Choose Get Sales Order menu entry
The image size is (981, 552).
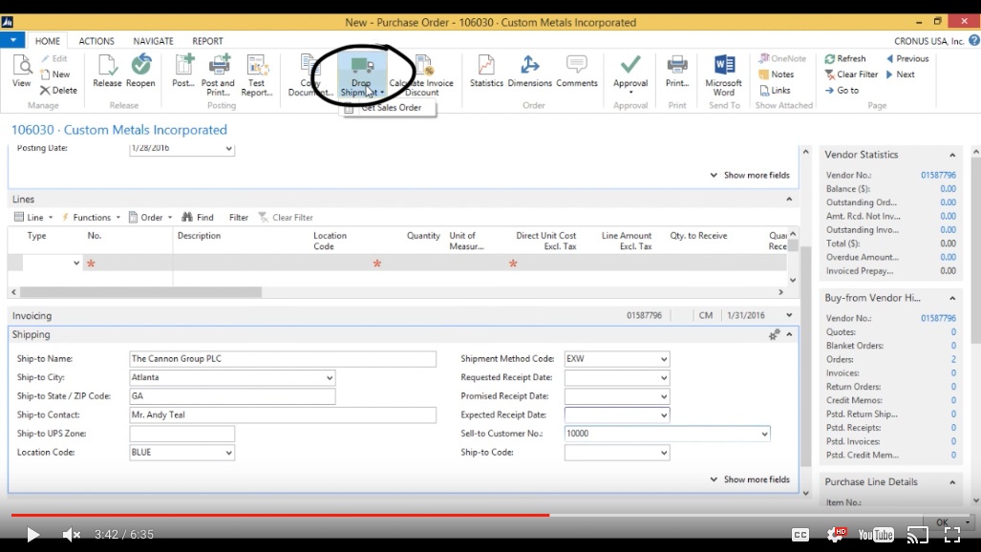388,108
